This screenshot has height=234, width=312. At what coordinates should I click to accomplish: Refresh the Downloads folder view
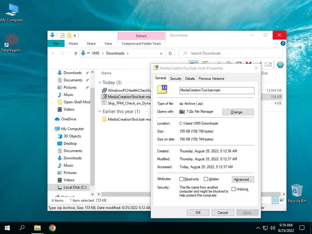coord(170,53)
